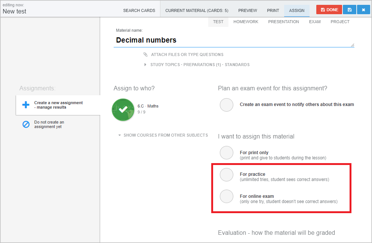Grab the material name field resize handle

[352, 45]
